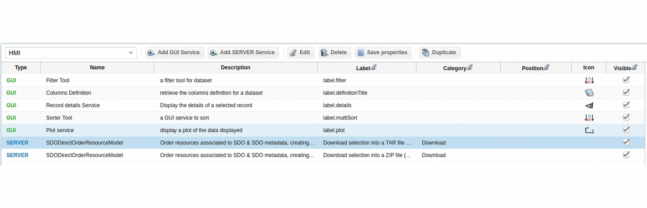Toggle Visible checkbox for Filter Tool
This screenshot has width=647, height=208.
coord(626,80)
